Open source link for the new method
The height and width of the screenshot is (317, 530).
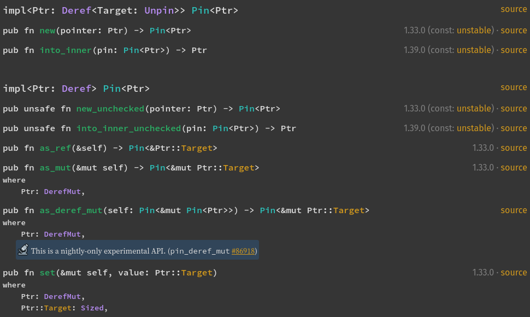pyautogui.click(x=514, y=31)
